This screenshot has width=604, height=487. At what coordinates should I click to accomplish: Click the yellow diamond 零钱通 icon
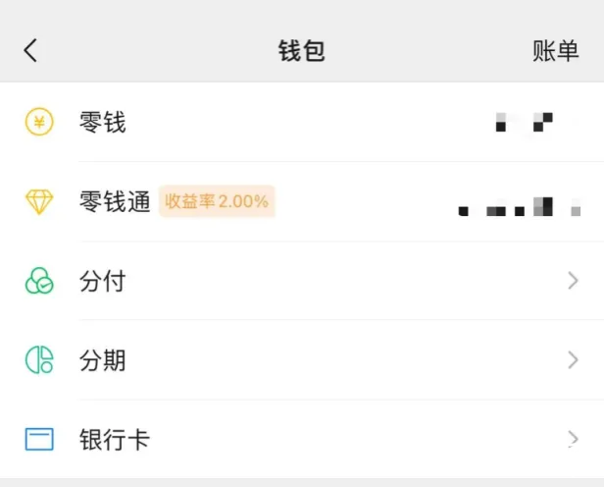pos(39,201)
